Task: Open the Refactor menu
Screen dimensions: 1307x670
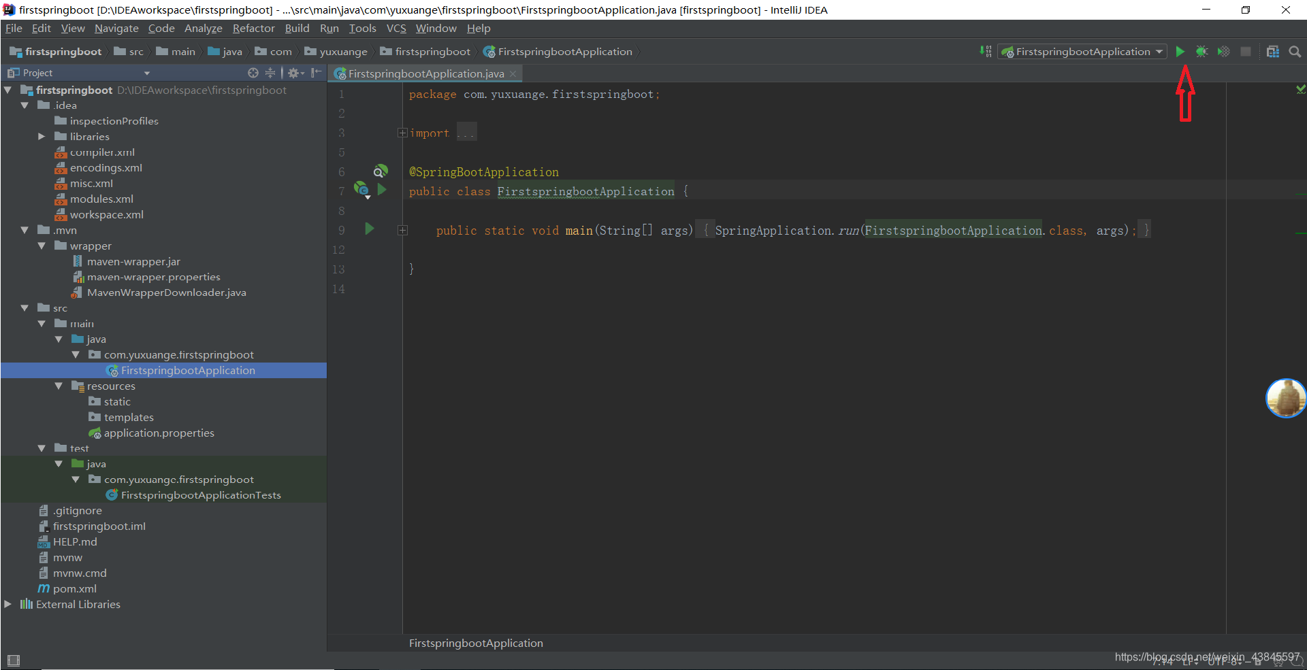Action: (254, 29)
